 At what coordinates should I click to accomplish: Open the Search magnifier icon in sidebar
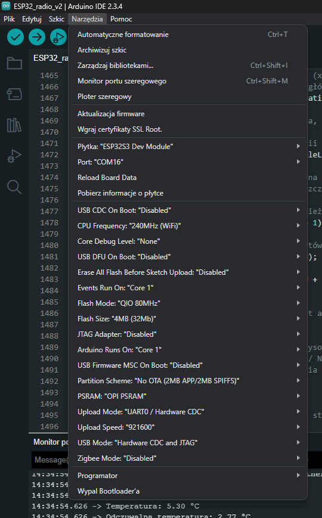pos(14,187)
